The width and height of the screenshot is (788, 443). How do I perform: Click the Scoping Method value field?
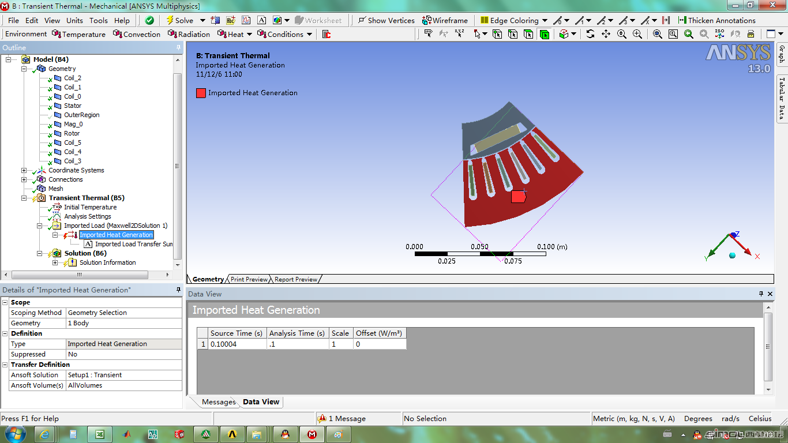tap(124, 313)
